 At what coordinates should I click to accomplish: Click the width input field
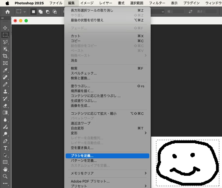[x=178, y=11]
